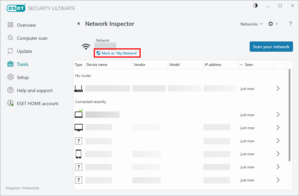
Task: Toggle the contrast theme icon in title bar
Action: [266, 6]
